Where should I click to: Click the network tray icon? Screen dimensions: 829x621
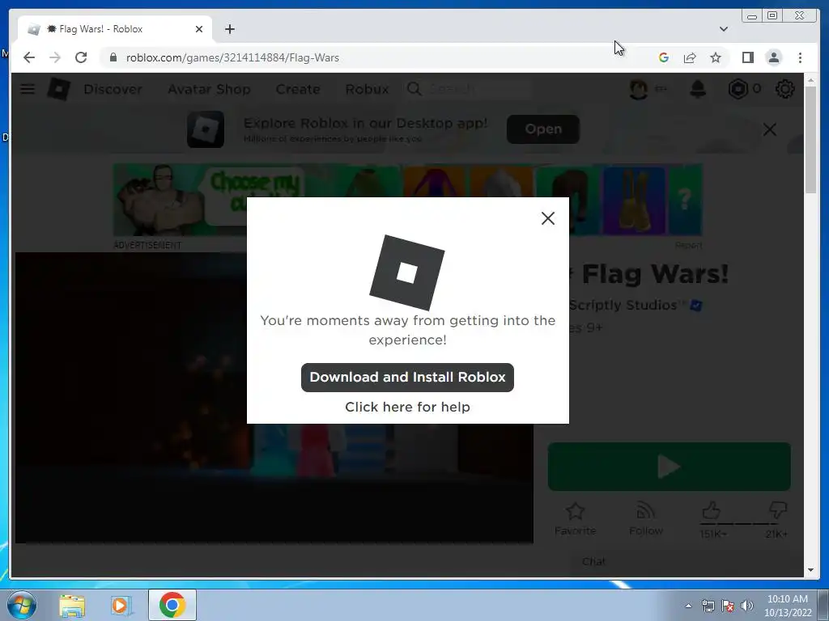click(x=708, y=606)
